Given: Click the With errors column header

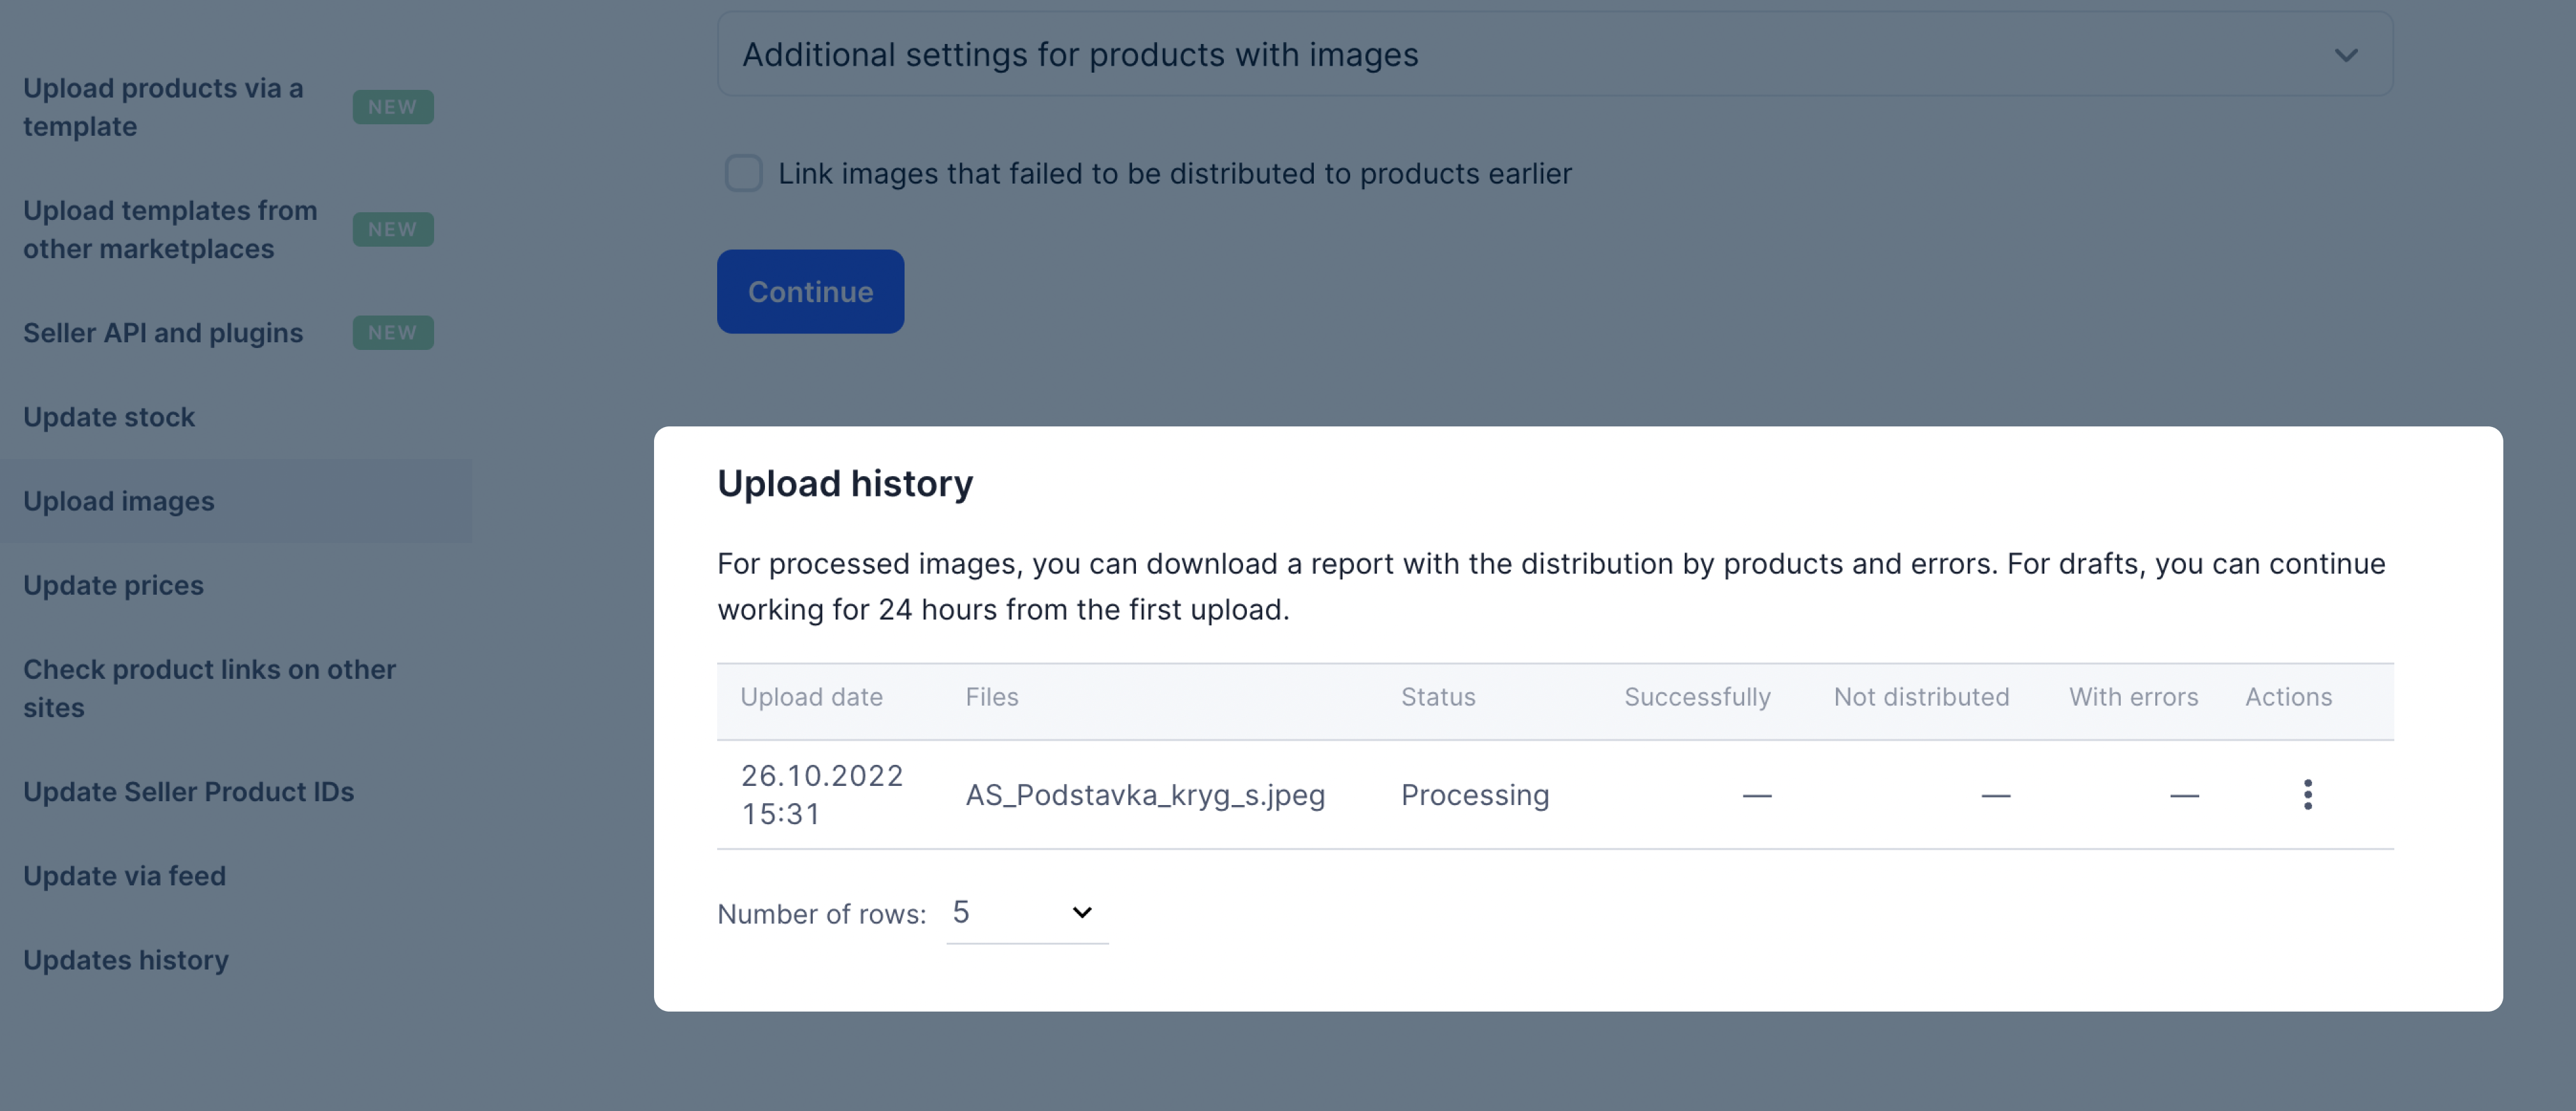Looking at the screenshot, I should (2133, 696).
